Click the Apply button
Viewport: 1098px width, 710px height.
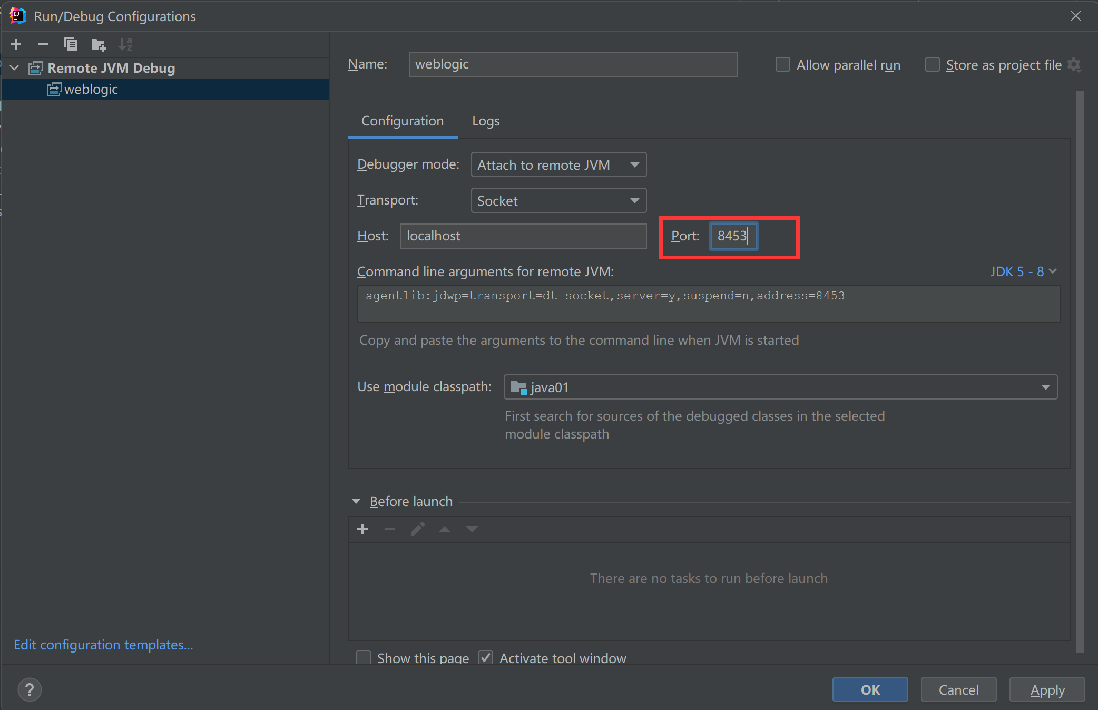click(1047, 689)
